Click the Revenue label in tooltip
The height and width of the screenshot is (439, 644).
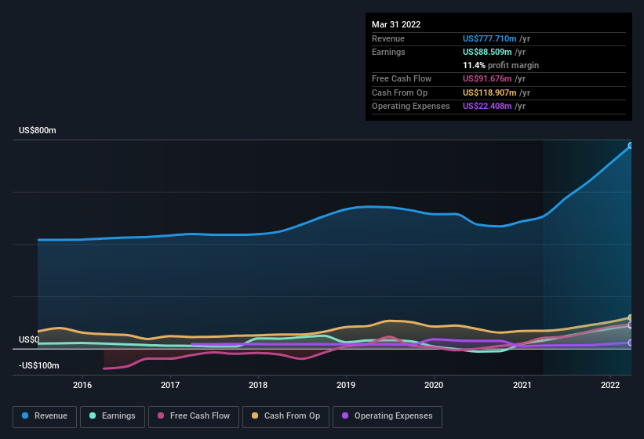(388, 38)
